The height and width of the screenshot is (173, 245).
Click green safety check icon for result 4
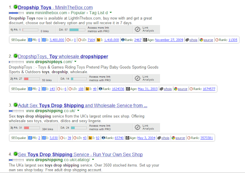[x=15, y=154]
